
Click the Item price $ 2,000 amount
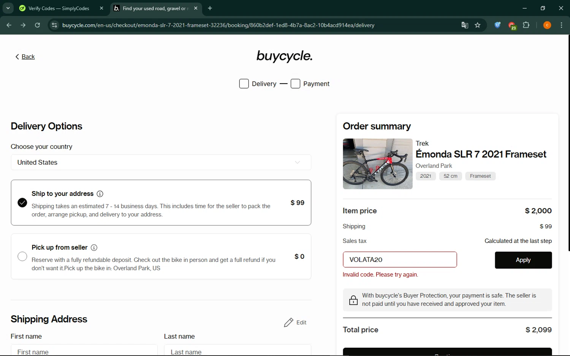[538, 211]
